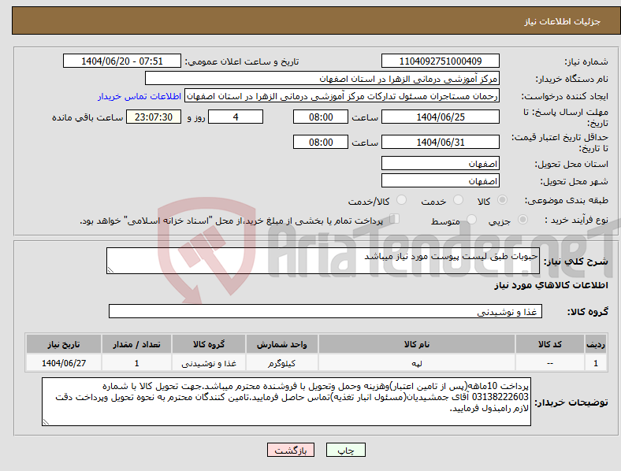Click the شرح کلی نیاز text area

[x=323, y=261]
